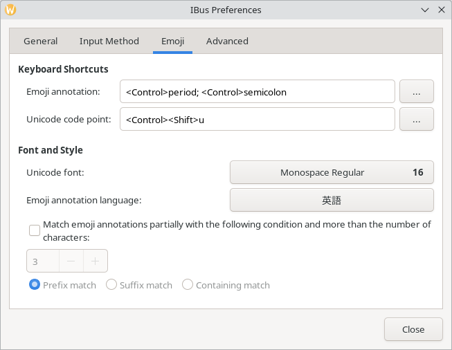Select the Suffix match option
This screenshot has width=452, height=350.
111,285
